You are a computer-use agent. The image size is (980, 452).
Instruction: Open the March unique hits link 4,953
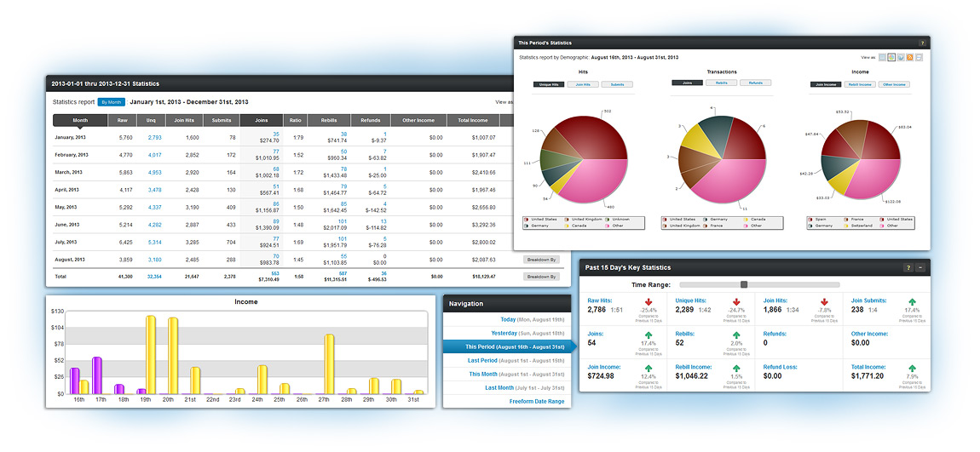coord(154,172)
